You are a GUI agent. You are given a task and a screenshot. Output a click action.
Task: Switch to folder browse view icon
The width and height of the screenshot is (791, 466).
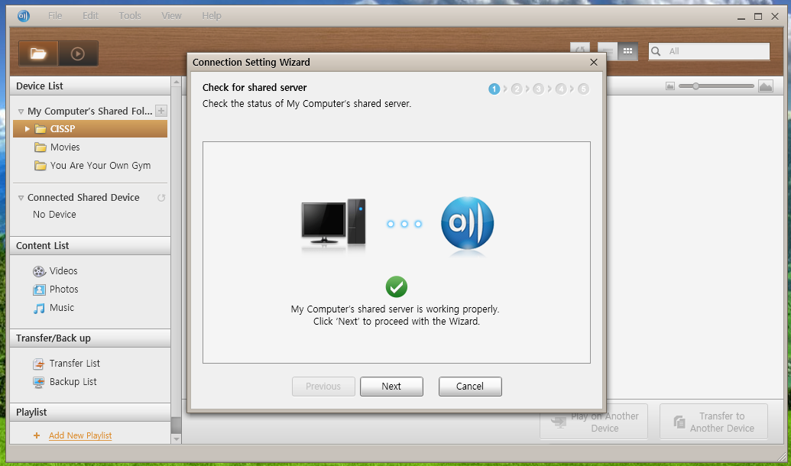click(38, 53)
